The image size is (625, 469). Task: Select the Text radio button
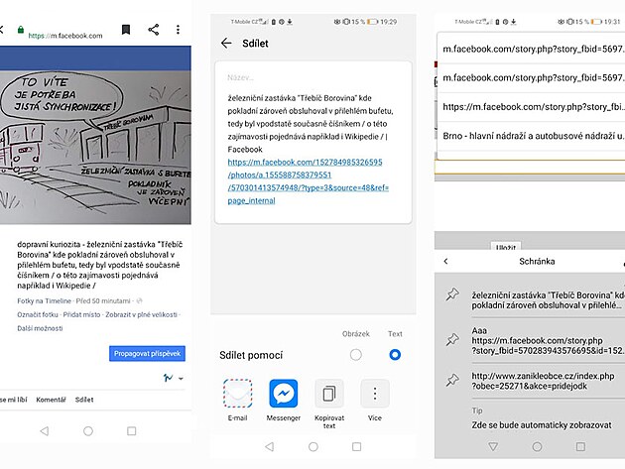coord(395,354)
